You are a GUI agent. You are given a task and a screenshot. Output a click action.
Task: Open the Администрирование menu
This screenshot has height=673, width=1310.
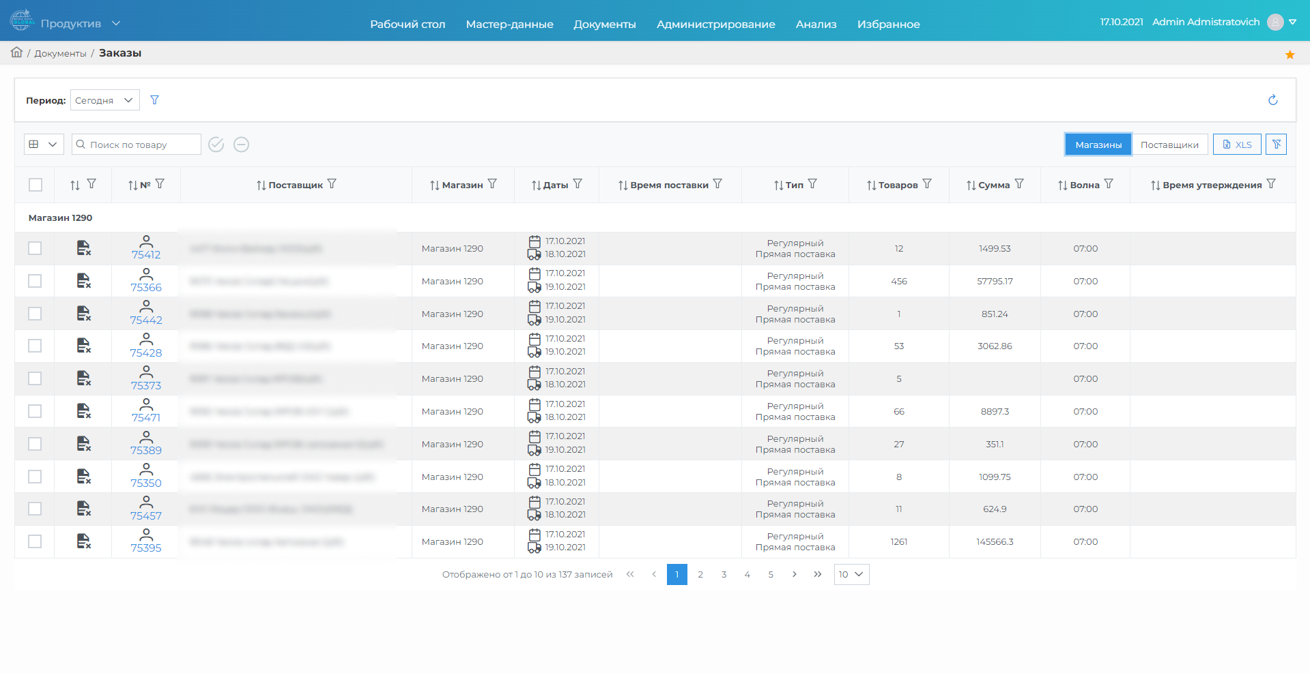[715, 24]
